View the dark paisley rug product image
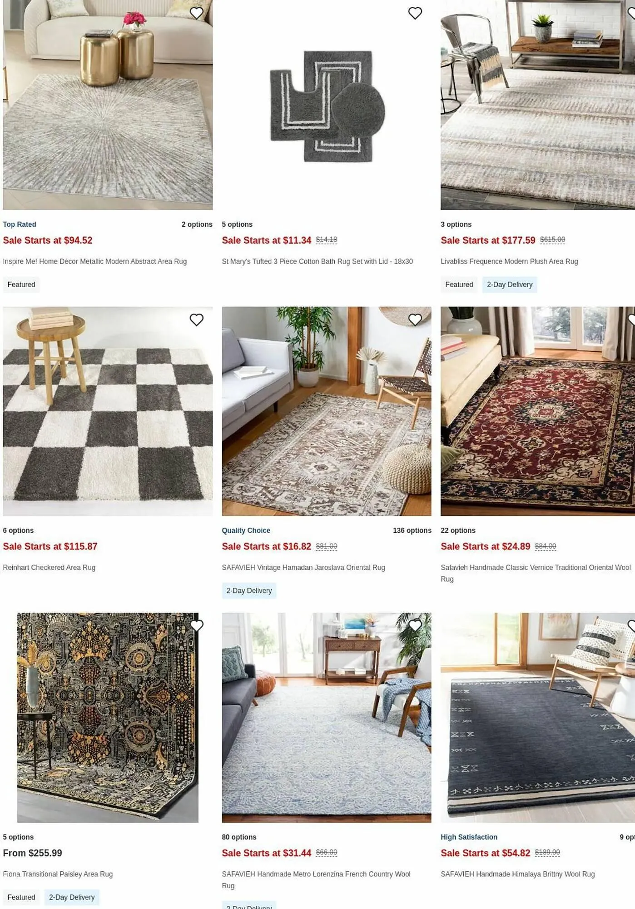 click(108, 718)
